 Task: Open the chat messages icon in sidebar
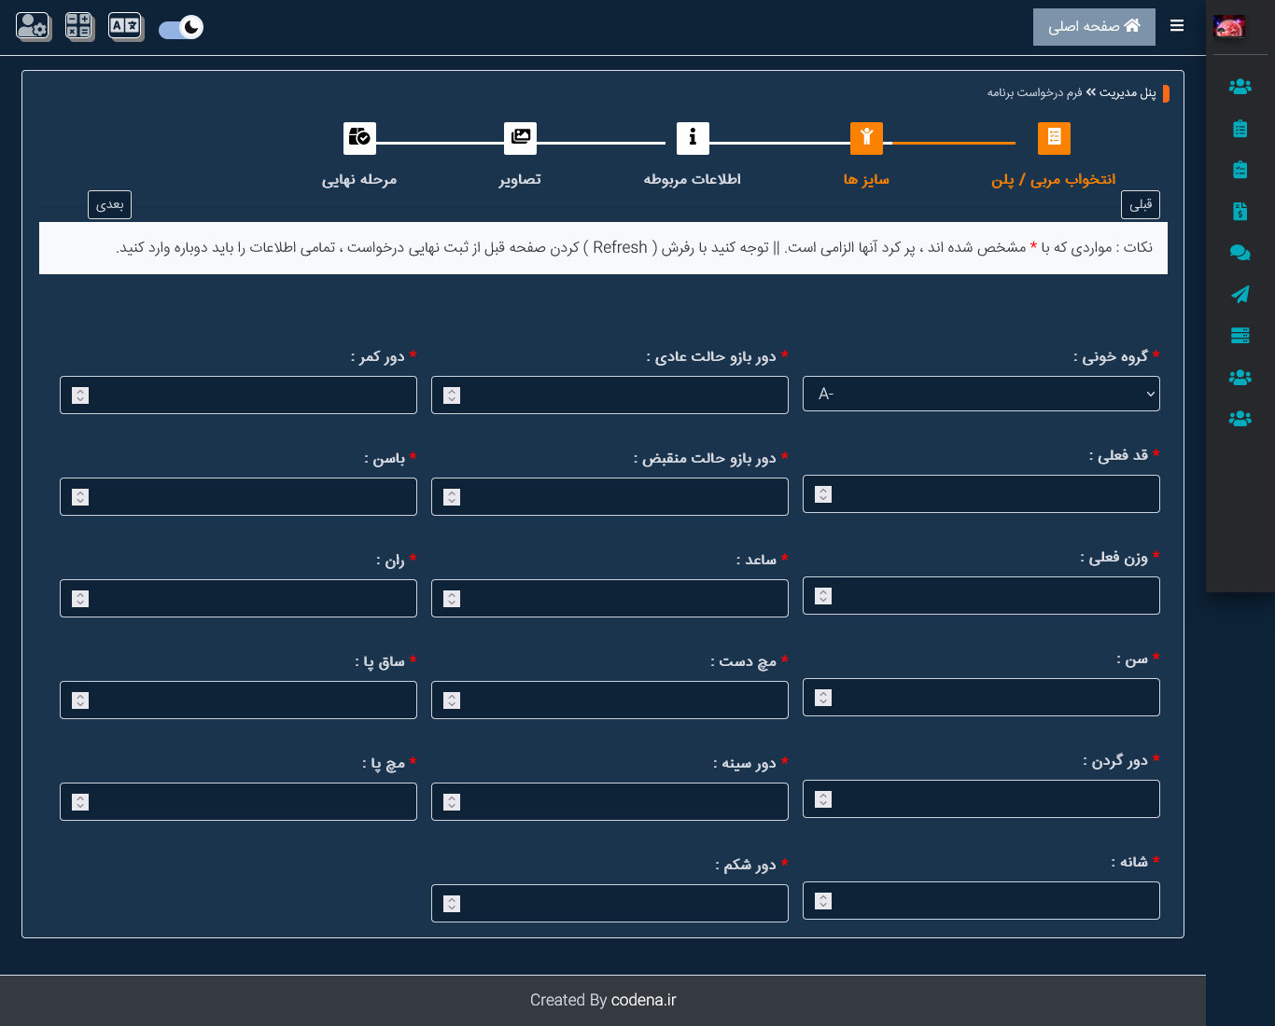pos(1240,253)
